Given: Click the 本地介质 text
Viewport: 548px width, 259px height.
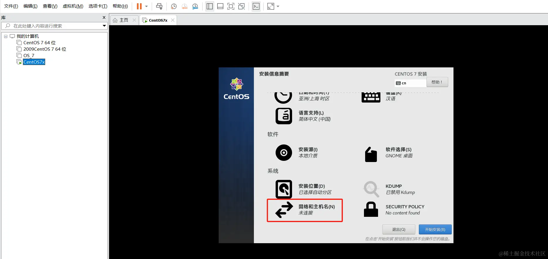Looking at the screenshot, I should [308, 156].
